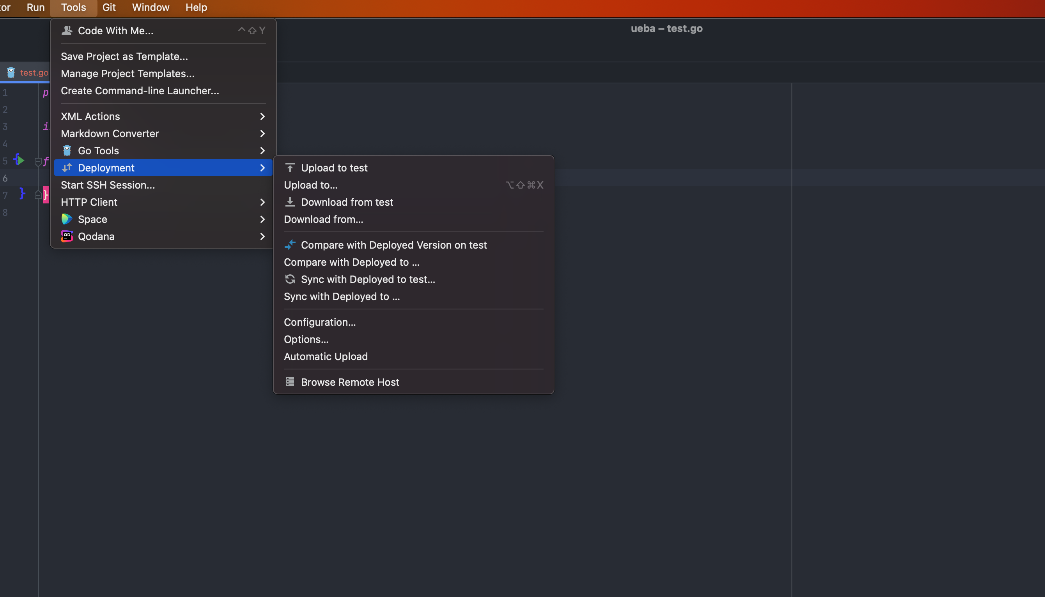Select Create Command-line Launcher...
This screenshot has width=1045, height=597.
(140, 91)
